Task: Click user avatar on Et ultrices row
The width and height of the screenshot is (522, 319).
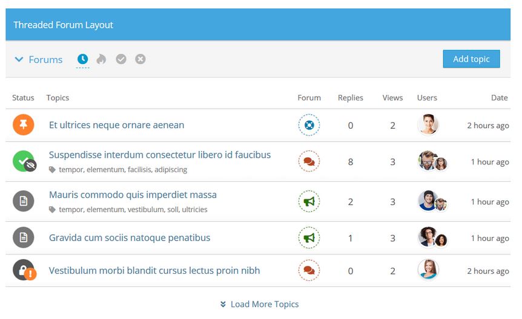Action: point(428,124)
